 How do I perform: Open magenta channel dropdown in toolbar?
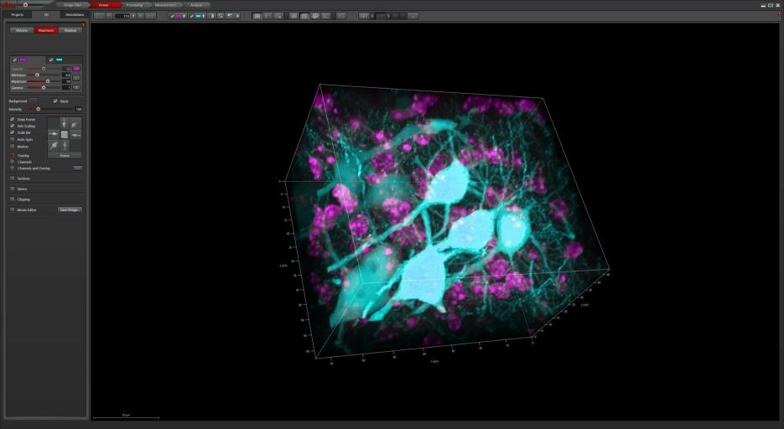tap(184, 16)
